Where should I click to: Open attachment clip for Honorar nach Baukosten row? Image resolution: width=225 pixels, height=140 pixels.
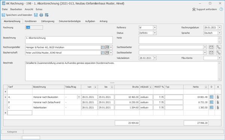pos(218,97)
